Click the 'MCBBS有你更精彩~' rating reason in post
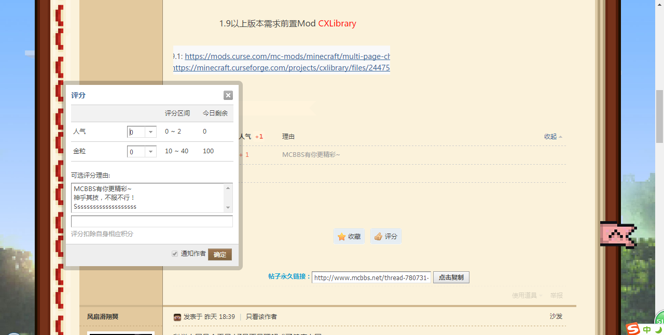The image size is (664, 335). pyautogui.click(x=311, y=155)
